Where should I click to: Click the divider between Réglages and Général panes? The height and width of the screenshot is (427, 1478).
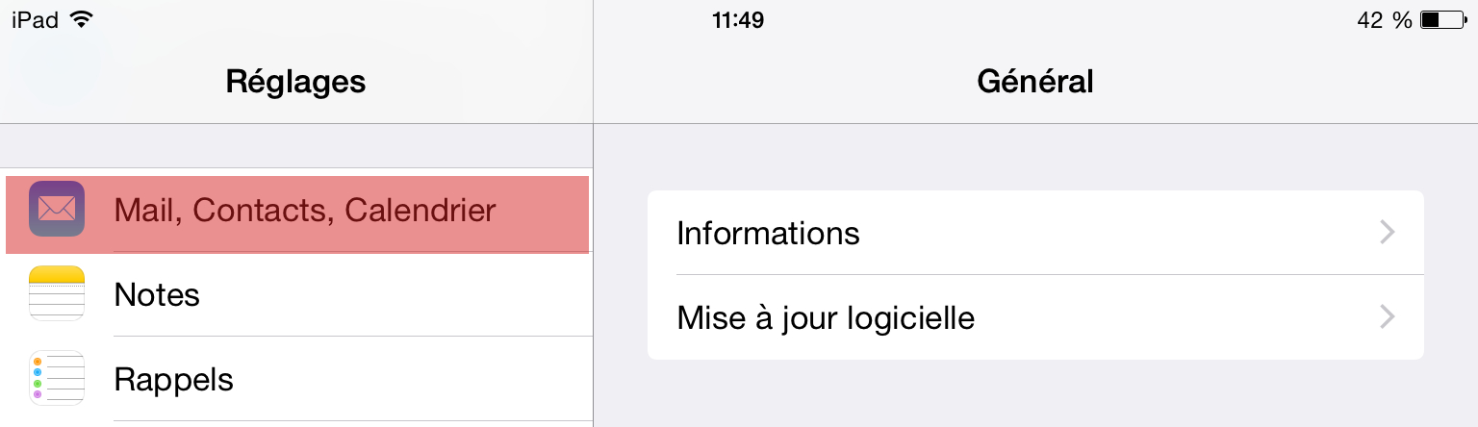594,213
